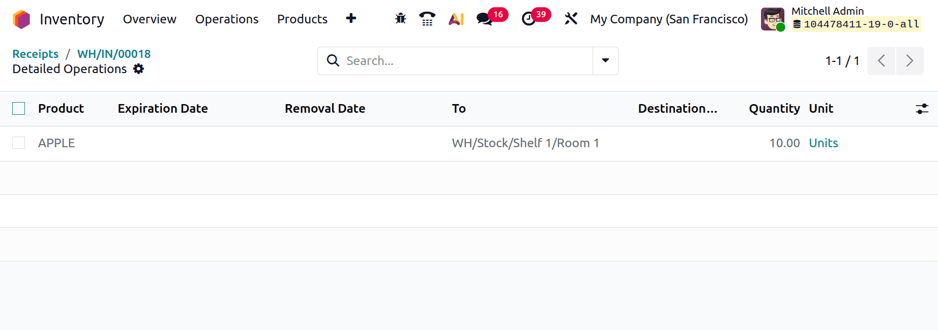
Task: Open the Products menu
Action: 302,19
